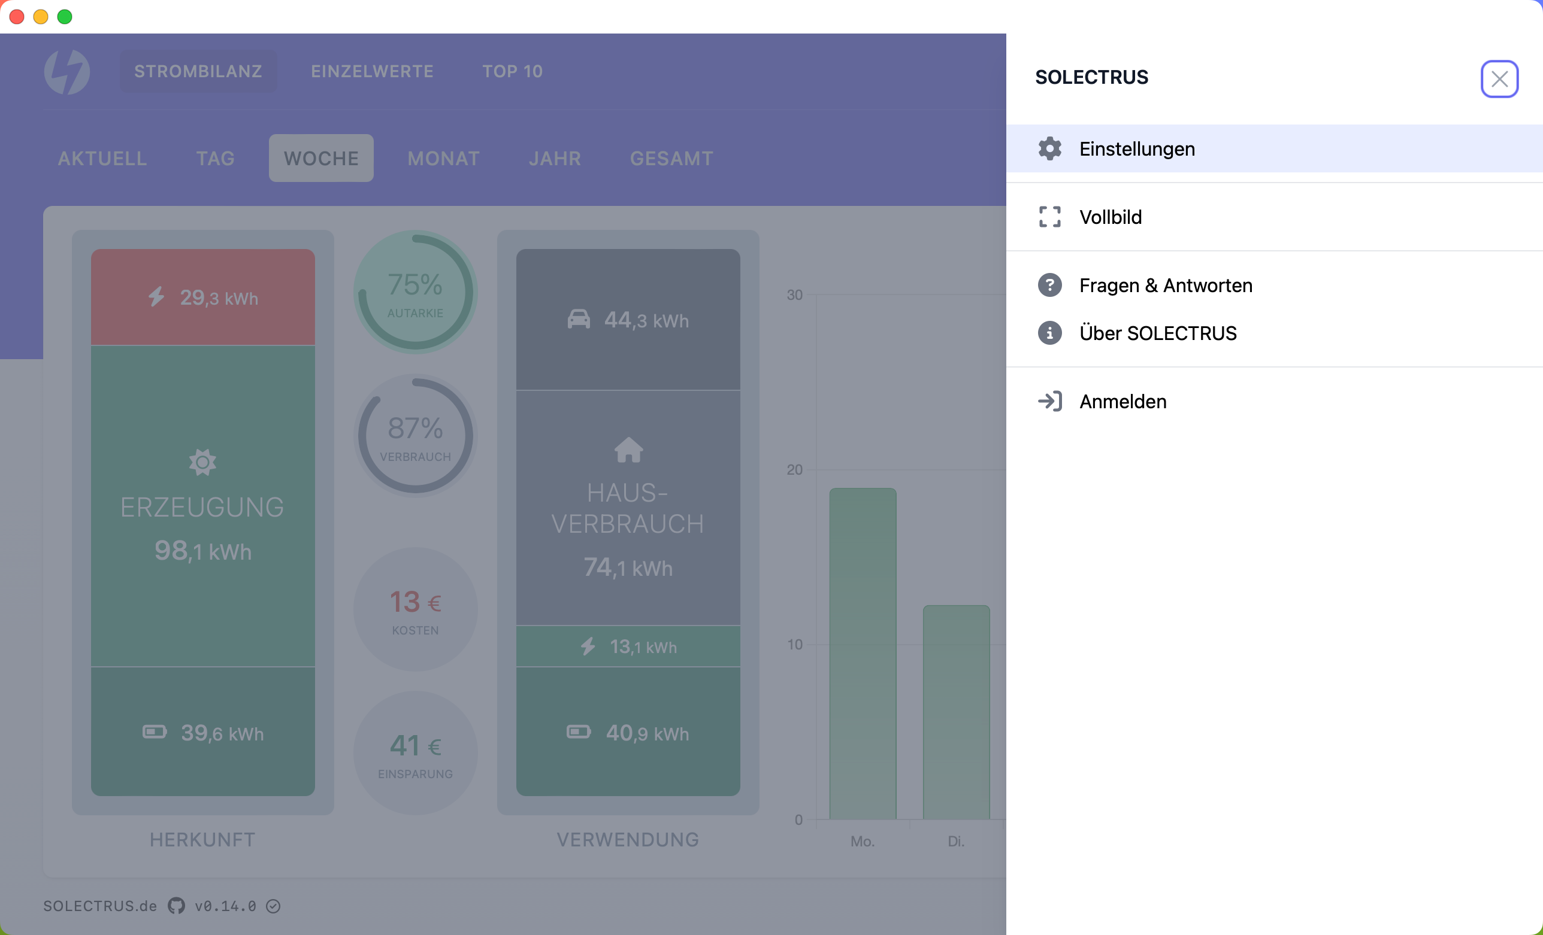
Task: Choose Über SOLECTRUS from the menu
Action: (x=1158, y=333)
